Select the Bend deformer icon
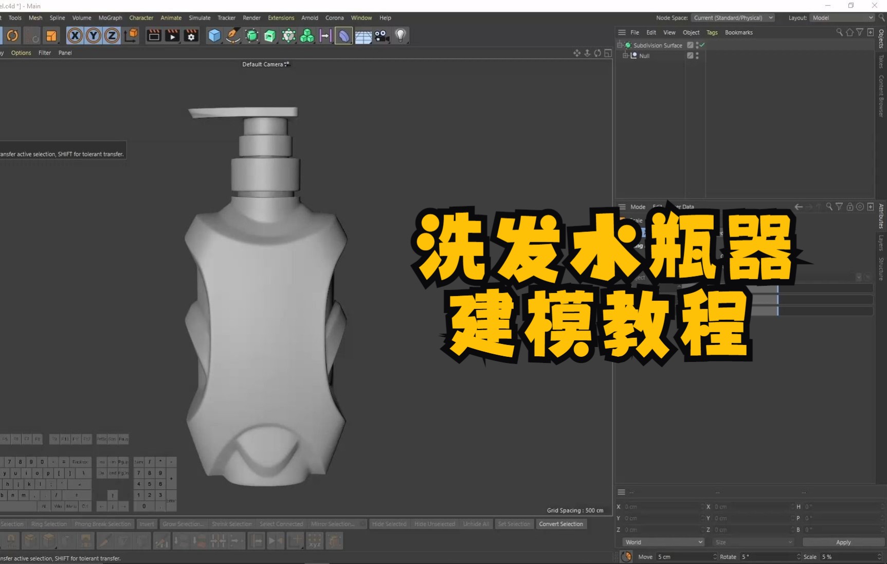The height and width of the screenshot is (564, 887). (343, 35)
